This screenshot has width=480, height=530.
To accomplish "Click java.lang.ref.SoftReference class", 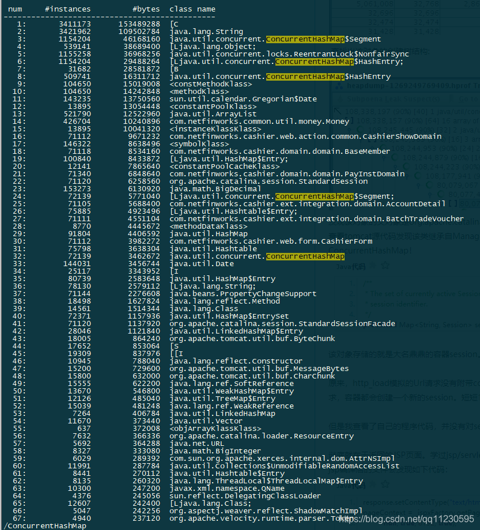I will click(232, 383).
